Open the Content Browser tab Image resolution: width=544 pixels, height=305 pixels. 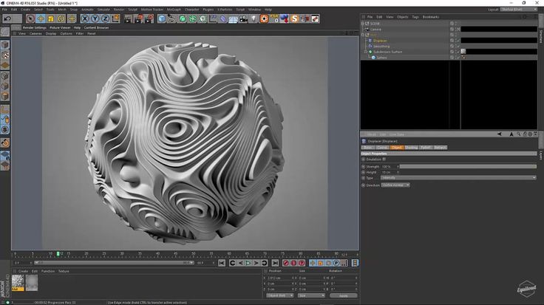tap(96, 27)
